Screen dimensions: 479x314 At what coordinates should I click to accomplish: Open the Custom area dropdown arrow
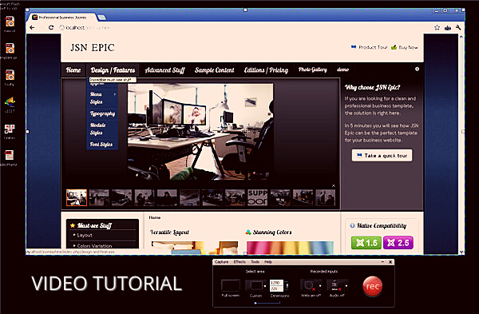[265, 286]
